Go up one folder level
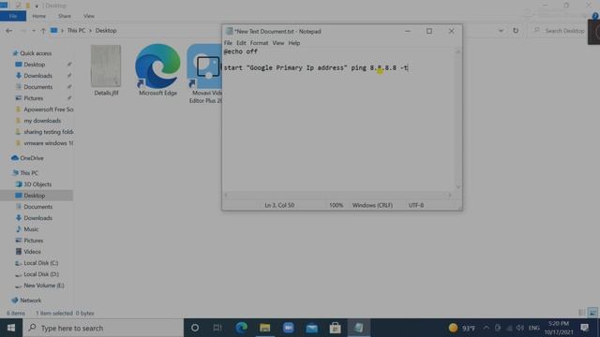The width and height of the screenshot is (600, 337). click(43, 31)
